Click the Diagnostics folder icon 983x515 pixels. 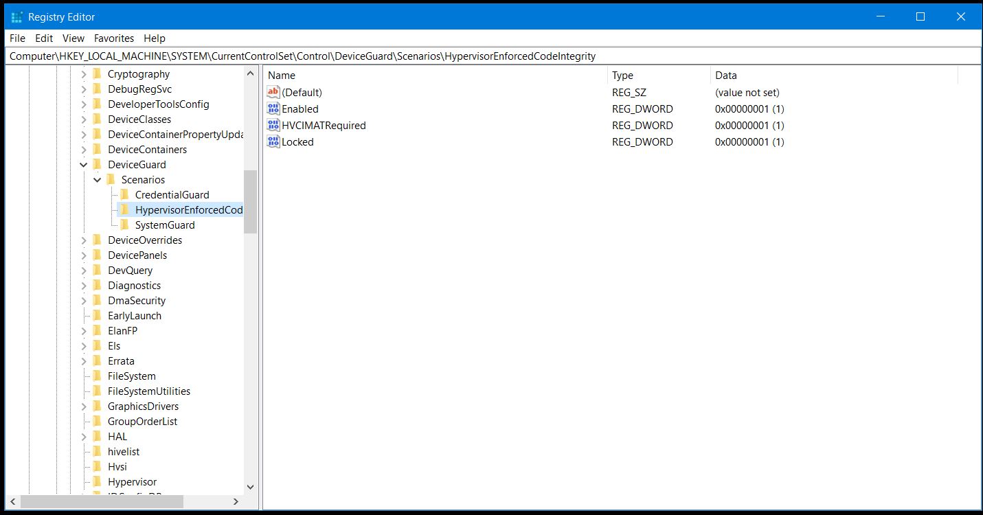click(97, 286)
